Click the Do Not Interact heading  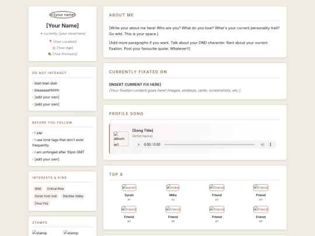coord(49,73)
